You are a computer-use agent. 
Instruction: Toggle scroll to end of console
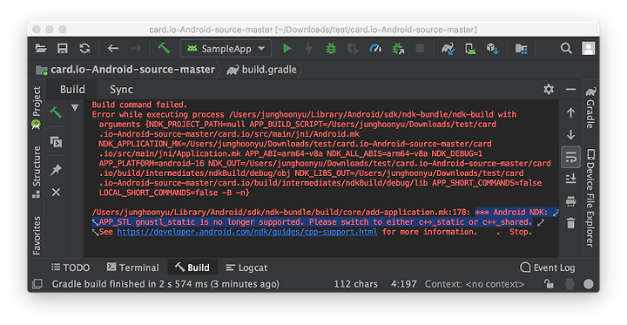coord(570,179)
